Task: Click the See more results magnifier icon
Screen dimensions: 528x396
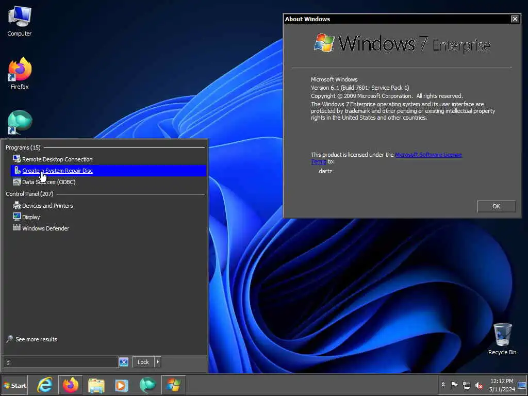Action: (9, 339)
